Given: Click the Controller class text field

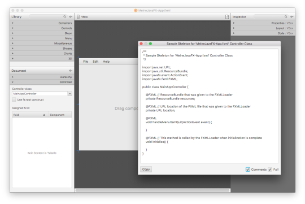Looking at the screenshot, I should point(40,94).
